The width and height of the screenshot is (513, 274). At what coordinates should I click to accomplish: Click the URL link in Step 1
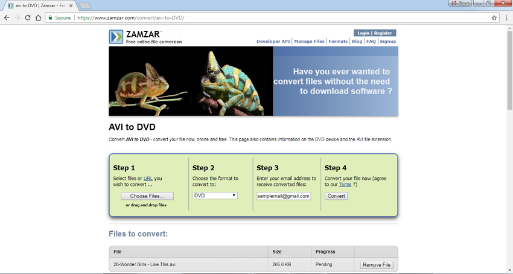click(x=148, y=179)
